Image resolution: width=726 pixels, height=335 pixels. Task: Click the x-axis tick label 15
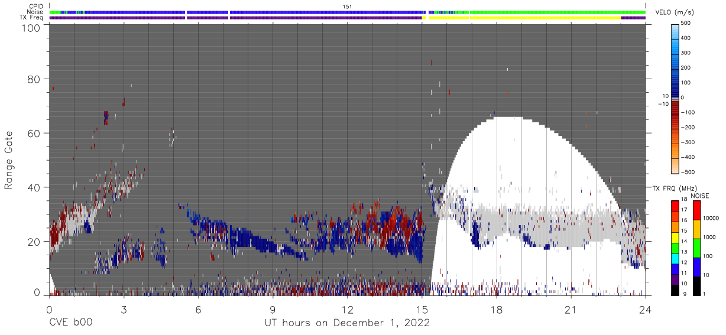pyautogui.click(x=422, y=308)
